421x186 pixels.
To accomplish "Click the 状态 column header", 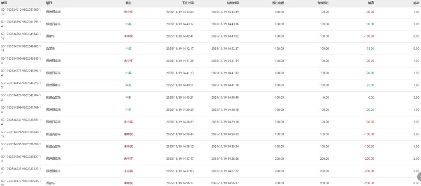I will click(128, 3).
